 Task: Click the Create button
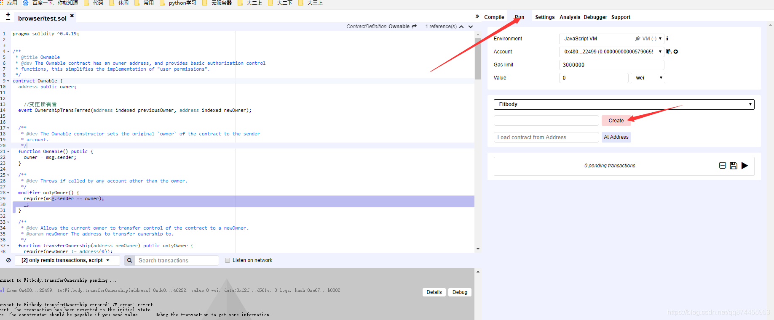pos(616,121)
